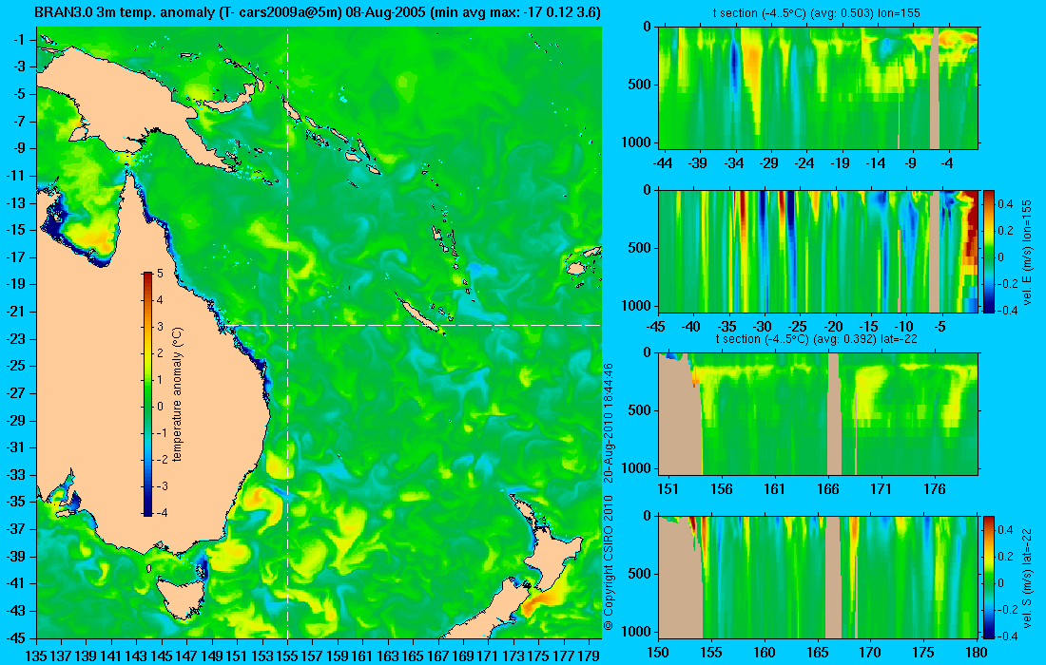Click the 1000 depth label of the vel. S plot
The height and width of the screenshot is (665, 1046).
(x=638, y=631)
